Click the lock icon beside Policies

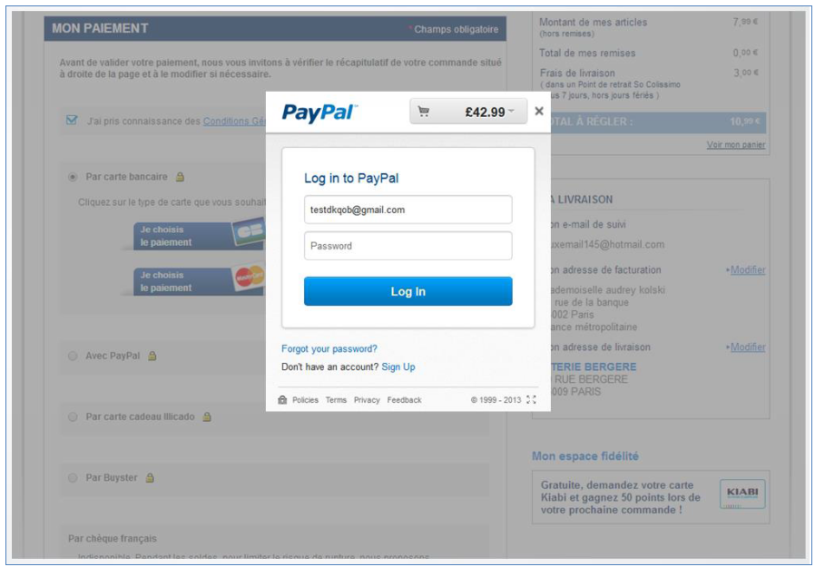point(282,400)
